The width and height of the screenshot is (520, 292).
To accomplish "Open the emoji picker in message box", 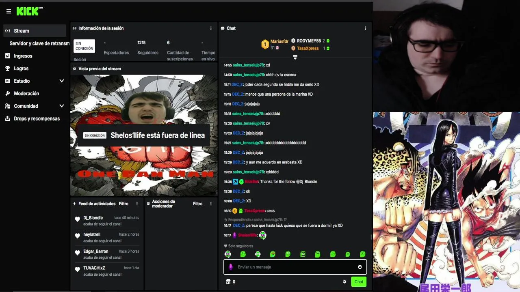I will [x=360, y=267].
